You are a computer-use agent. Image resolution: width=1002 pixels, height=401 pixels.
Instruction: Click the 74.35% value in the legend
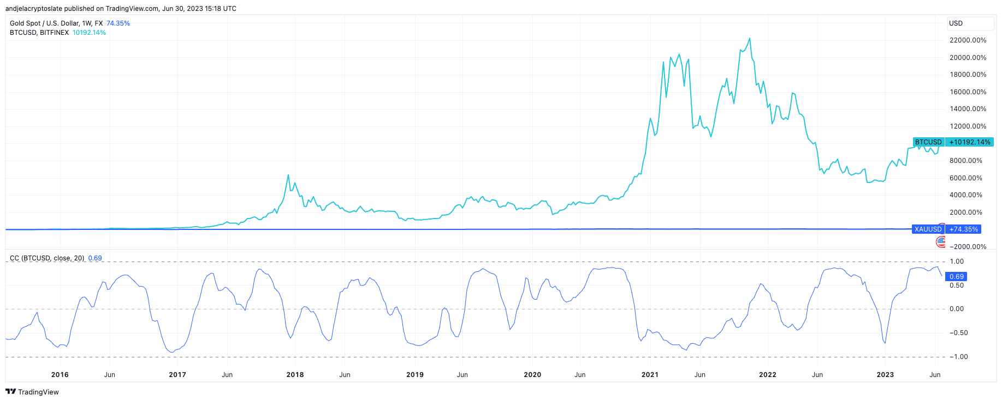click(118, 23)
